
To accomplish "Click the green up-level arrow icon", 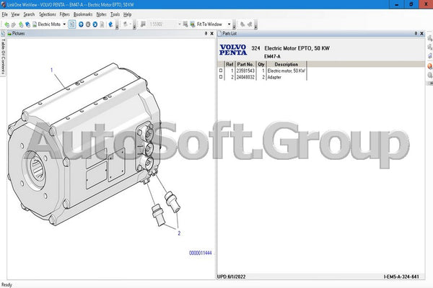I will coord(21,24).
